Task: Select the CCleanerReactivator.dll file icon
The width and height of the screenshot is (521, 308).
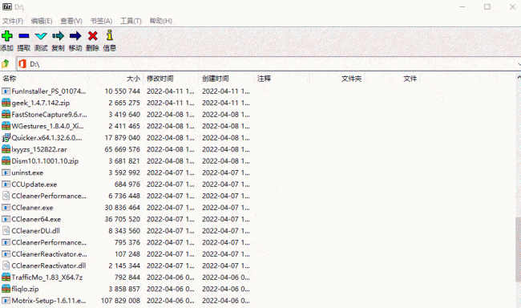Action: pos(6,265)
